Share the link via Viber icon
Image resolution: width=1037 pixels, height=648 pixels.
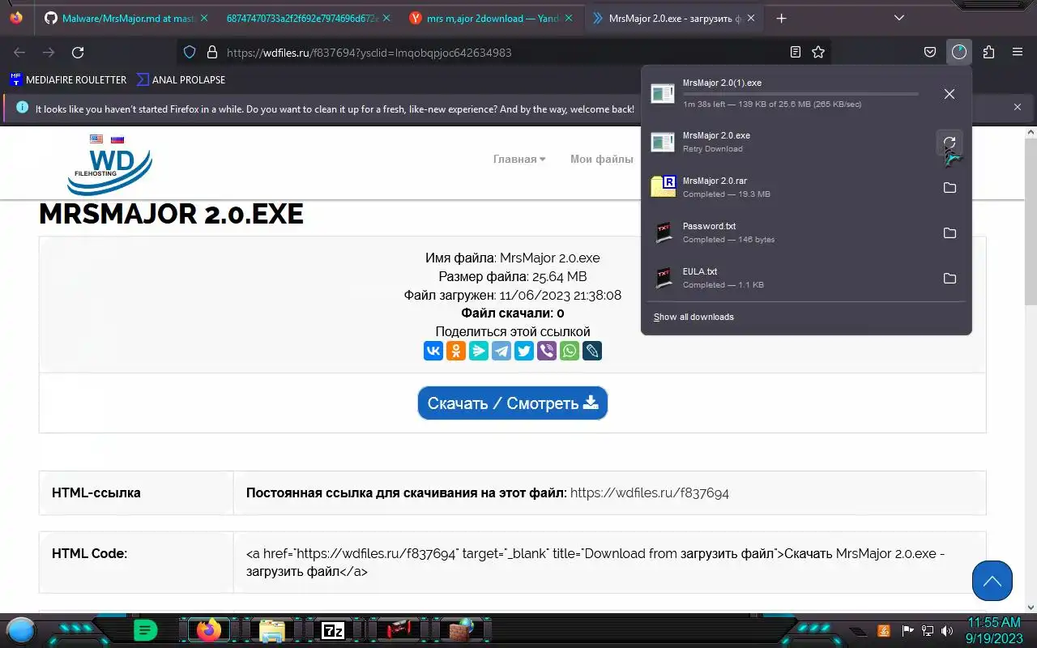coord(547,351)
